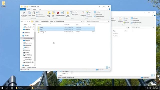Switch to the Share ribbon tab

click(34, 9)
